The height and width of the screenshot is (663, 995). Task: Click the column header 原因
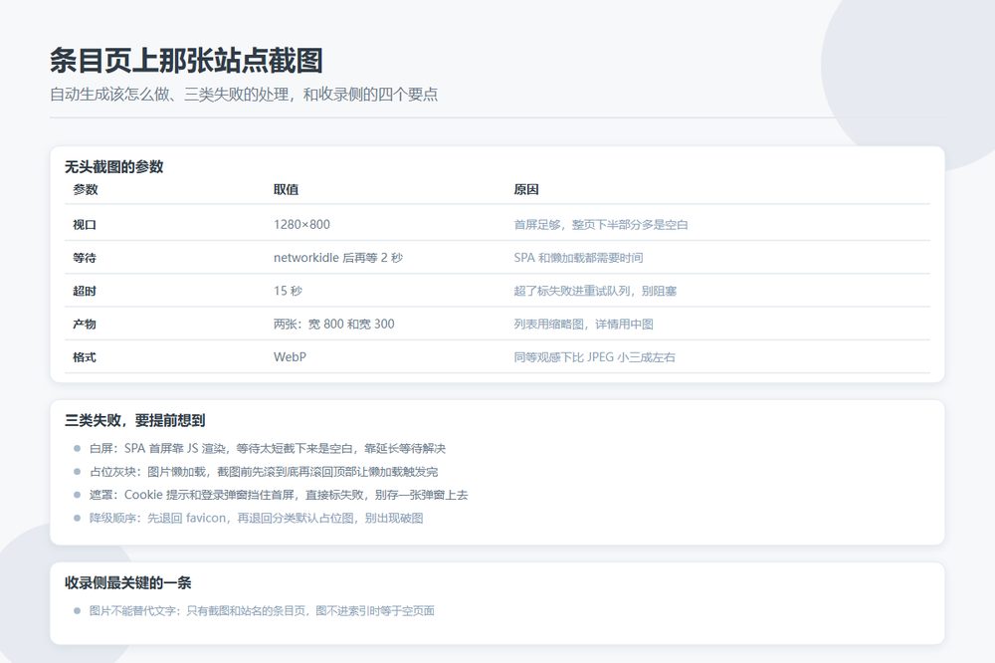point(526,189)
